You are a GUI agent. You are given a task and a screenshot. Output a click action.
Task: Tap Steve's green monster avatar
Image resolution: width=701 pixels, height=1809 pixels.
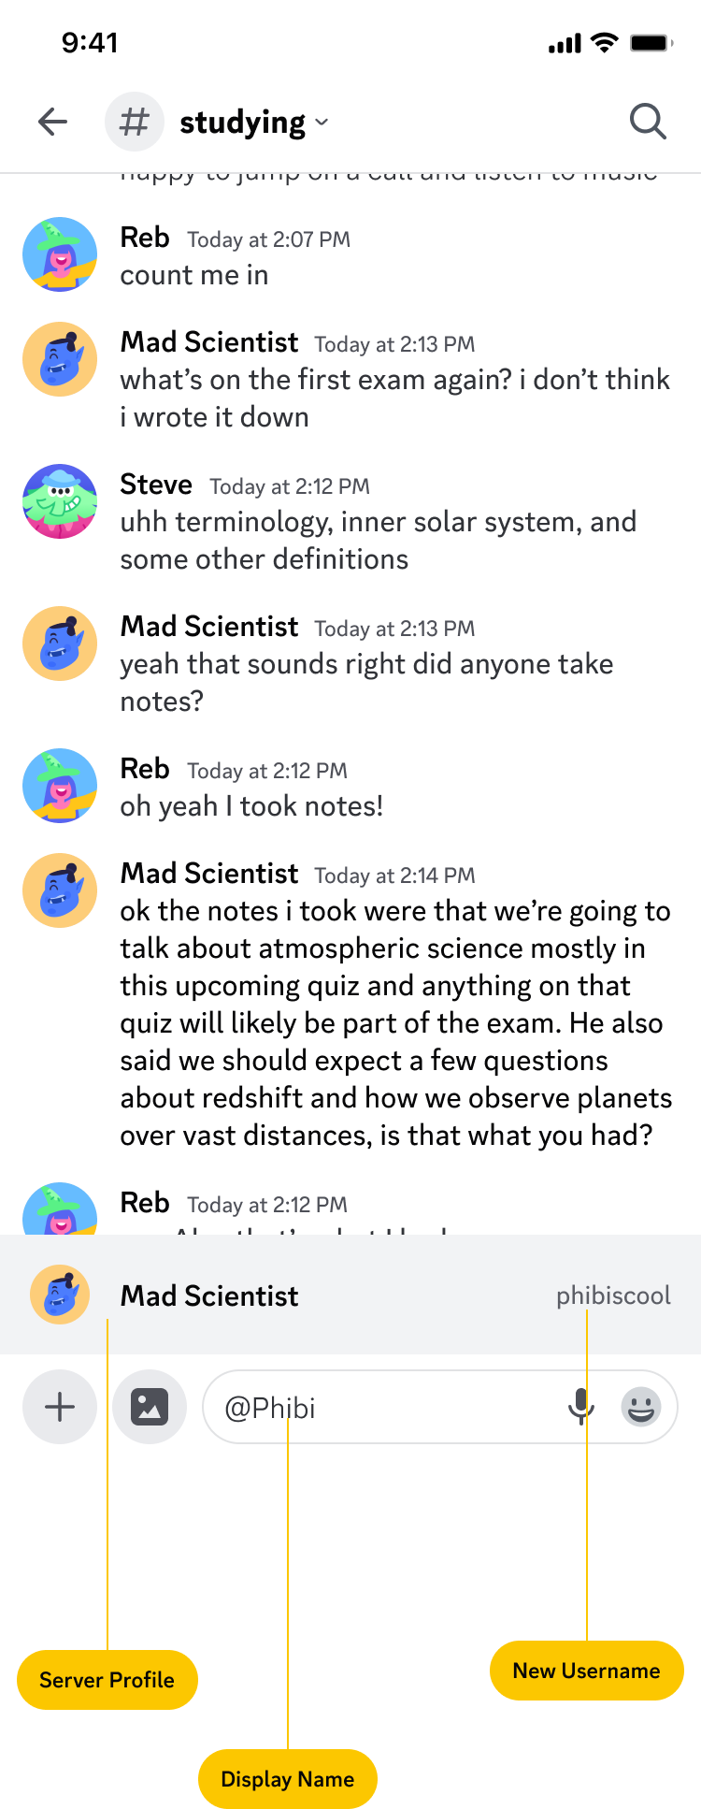(x=60, y=501)
